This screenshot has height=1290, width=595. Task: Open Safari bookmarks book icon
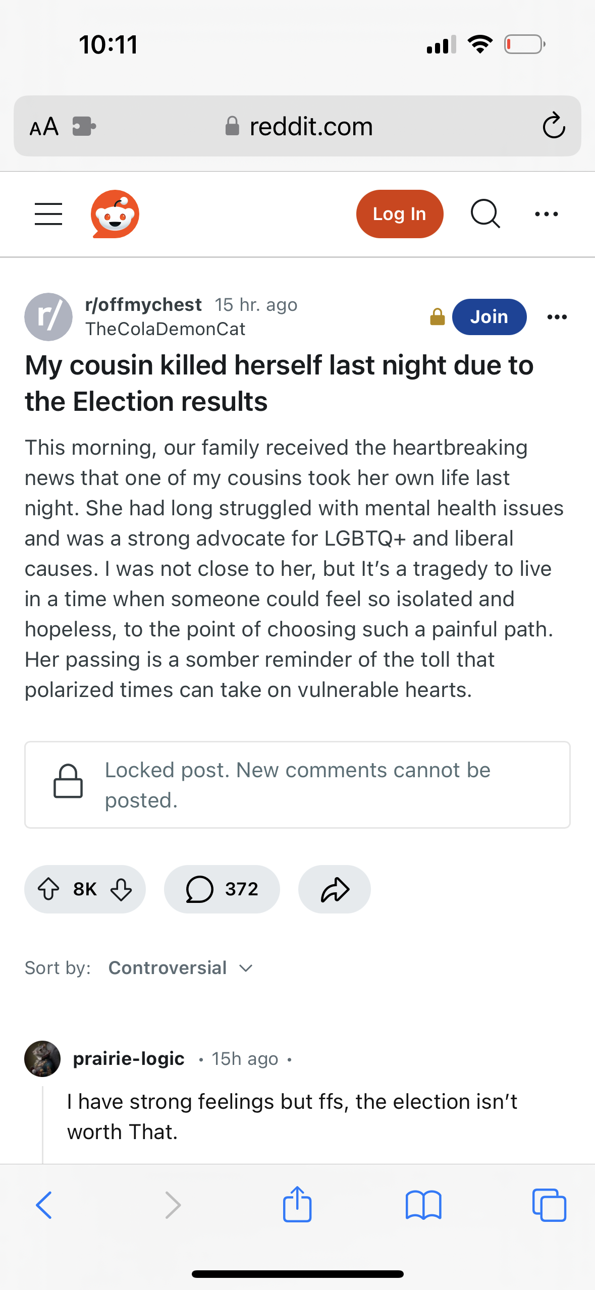point(423,1205)
